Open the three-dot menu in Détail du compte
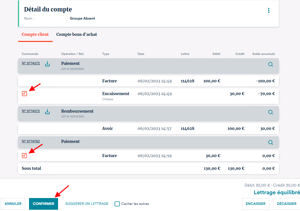300x211 pixels. [268, 10]
